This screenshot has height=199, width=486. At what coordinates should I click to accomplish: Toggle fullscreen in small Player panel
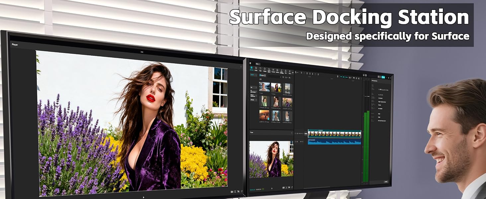pos(292,187)
